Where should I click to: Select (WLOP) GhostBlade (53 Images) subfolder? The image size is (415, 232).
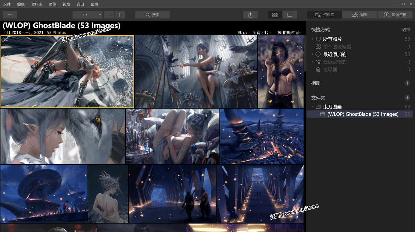(360, 114)
